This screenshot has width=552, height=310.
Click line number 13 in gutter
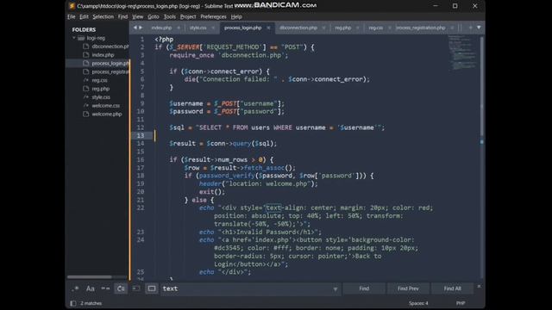point(141,135)
